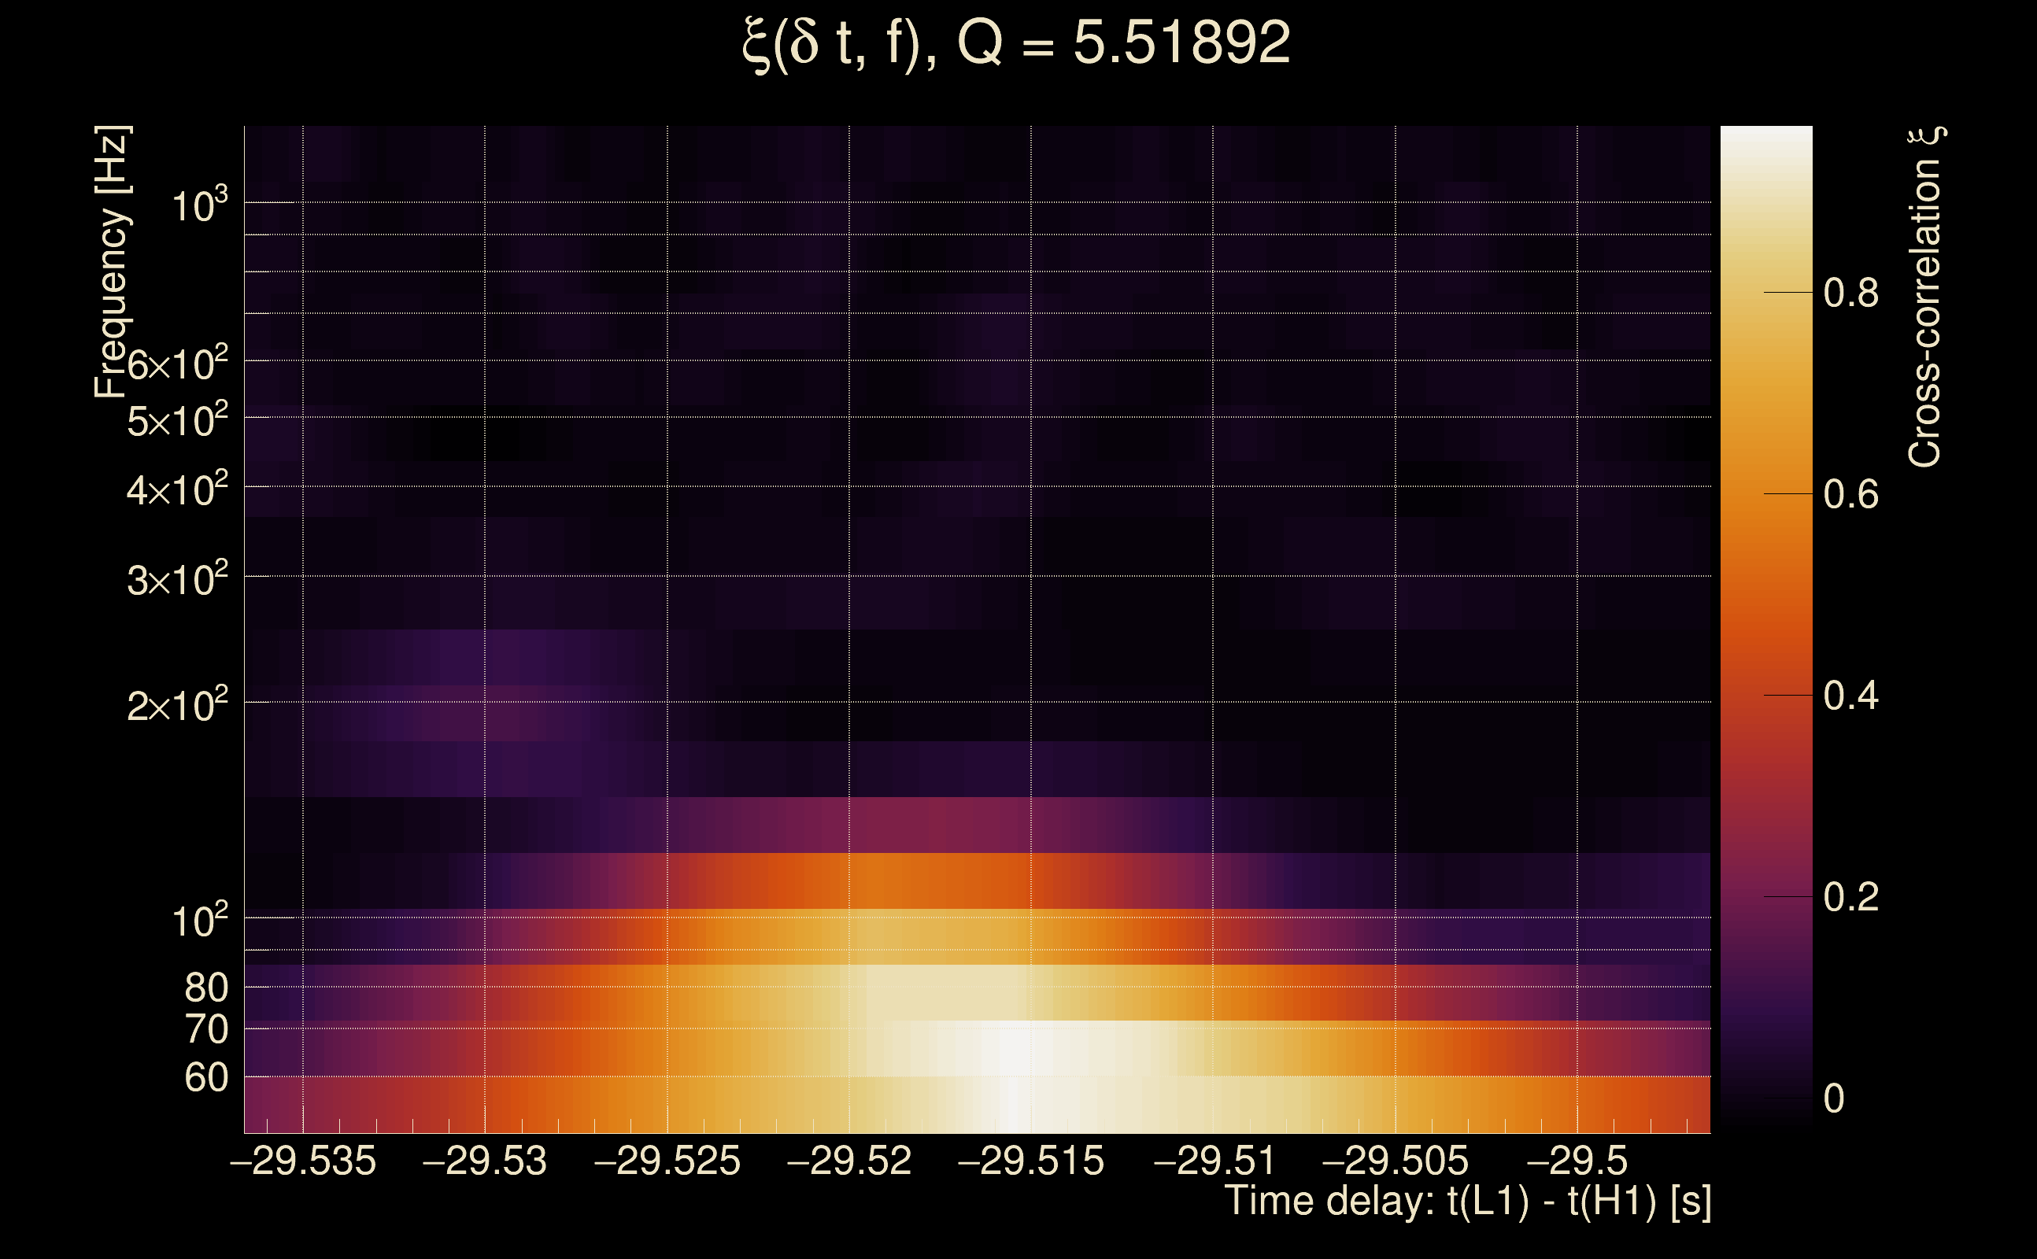This screenshot has height=1259, width=2037.
Task: Click the brightest white peak in the heatmap
Action: click(1015, 1050)
